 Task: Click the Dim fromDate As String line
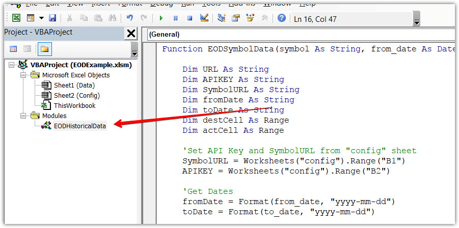coord(238,100)
